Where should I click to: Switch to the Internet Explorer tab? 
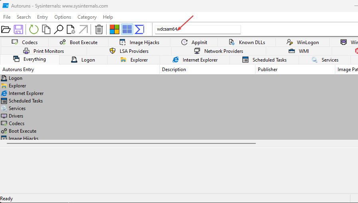coord(195,60)
